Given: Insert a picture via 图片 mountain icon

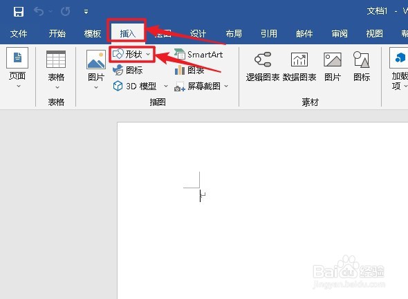Looking at the screenshot, I should (x=96, y=60).
